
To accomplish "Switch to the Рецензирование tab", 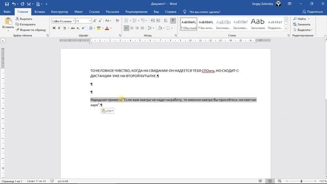I will [136, 12].
